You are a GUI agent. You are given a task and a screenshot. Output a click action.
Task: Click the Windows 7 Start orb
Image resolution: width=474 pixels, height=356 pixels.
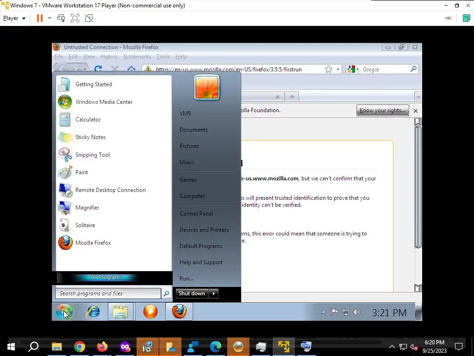(x=64, y=311)
